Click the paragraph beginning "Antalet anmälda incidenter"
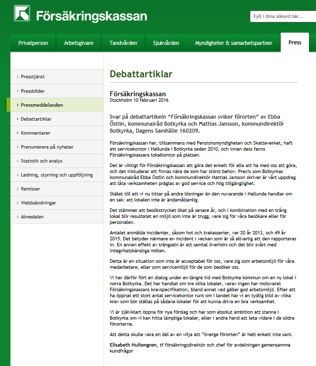316x366 pixels. click(203, 242)
